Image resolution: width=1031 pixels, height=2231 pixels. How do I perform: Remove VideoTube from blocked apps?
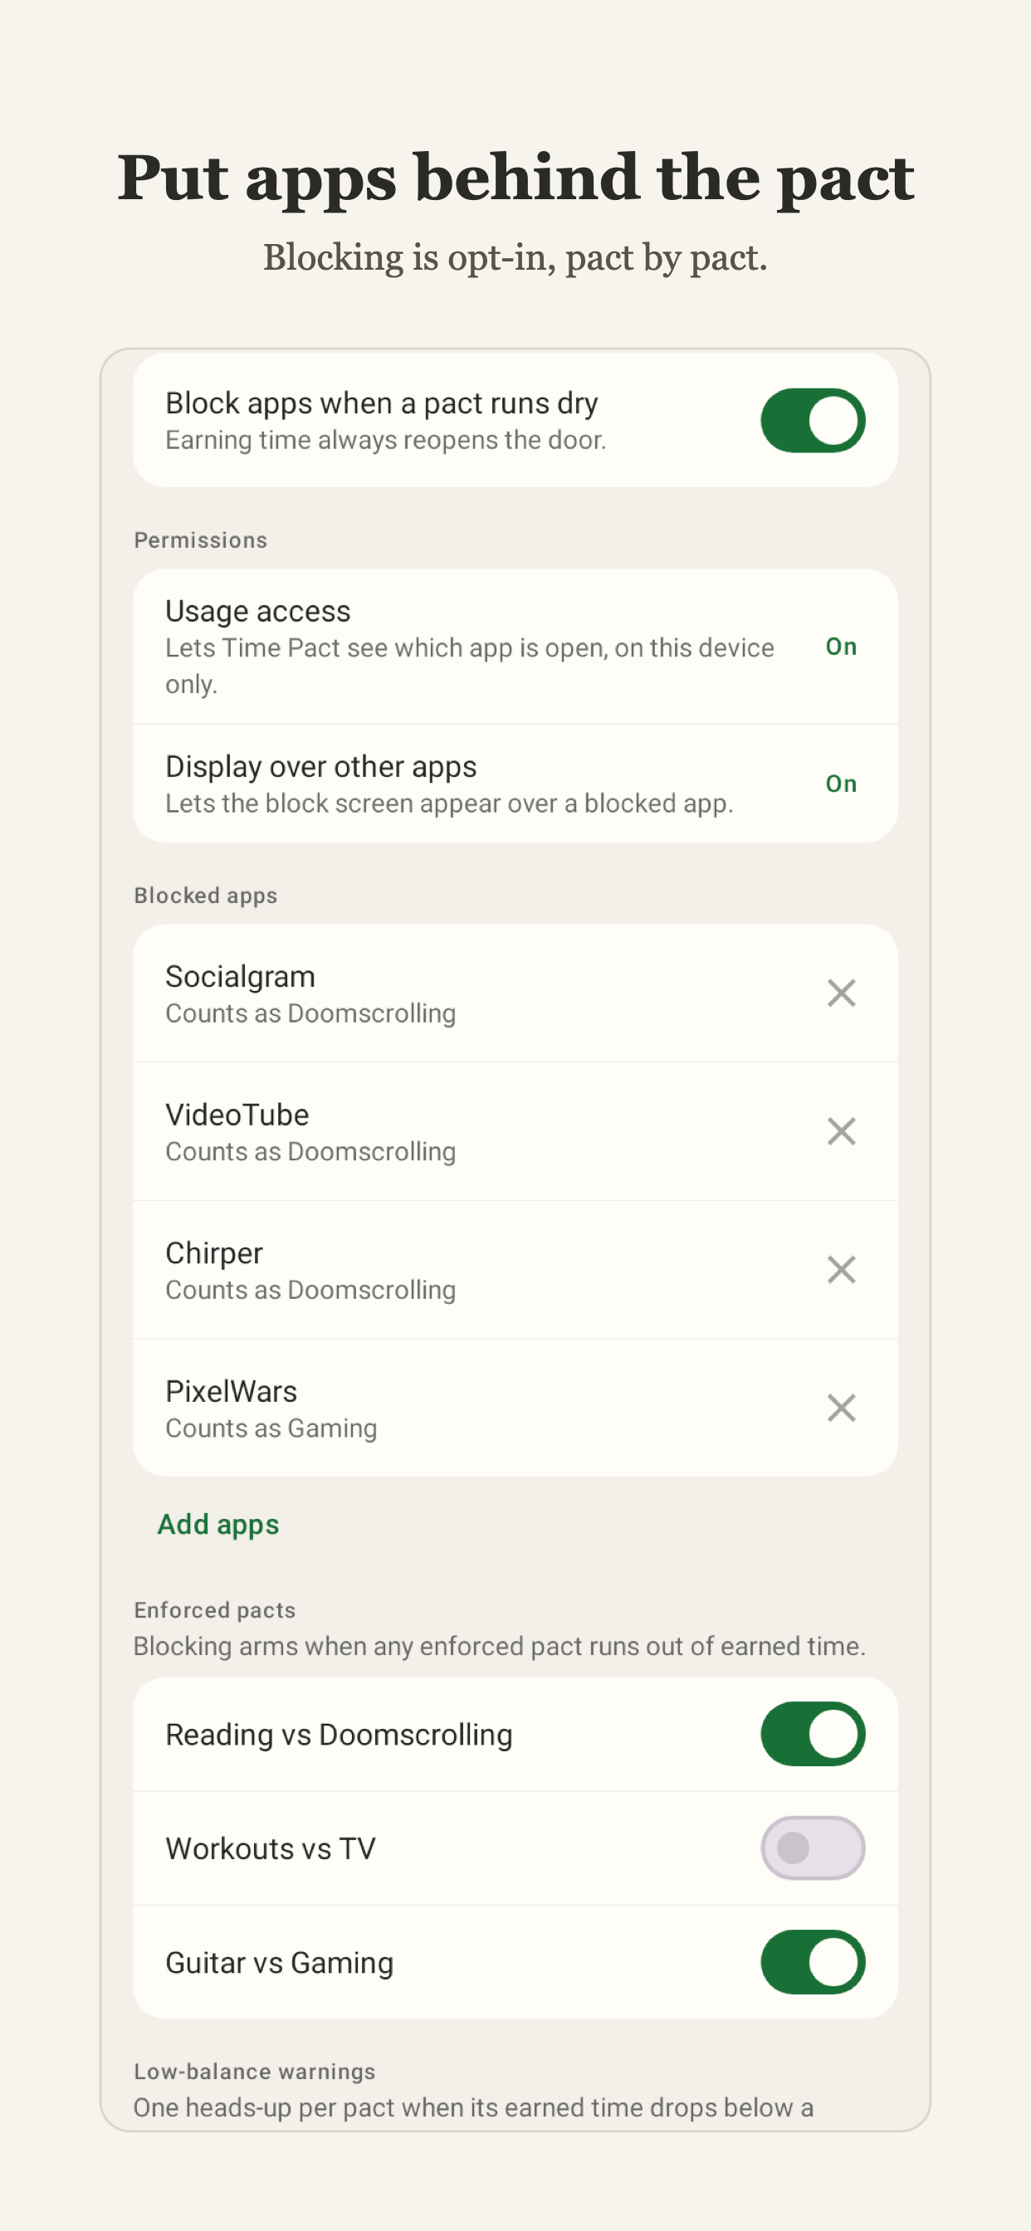tap(840, 1131)
